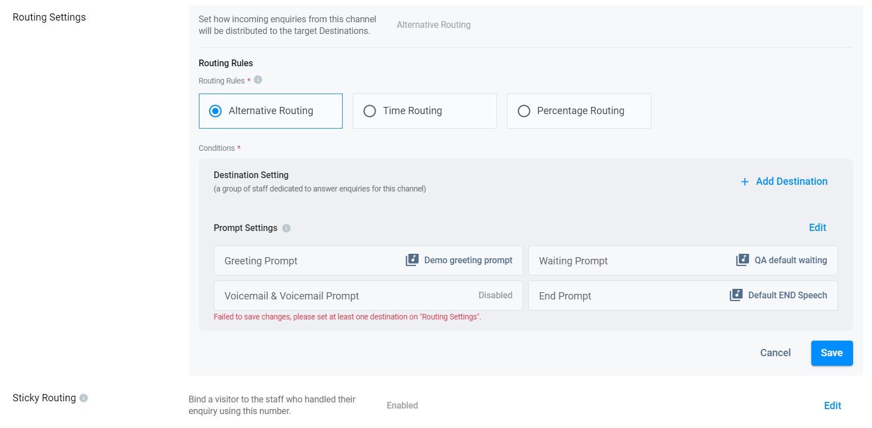Click the info icon beside Routing Rules label
The image size is (872, 428).
258,80
